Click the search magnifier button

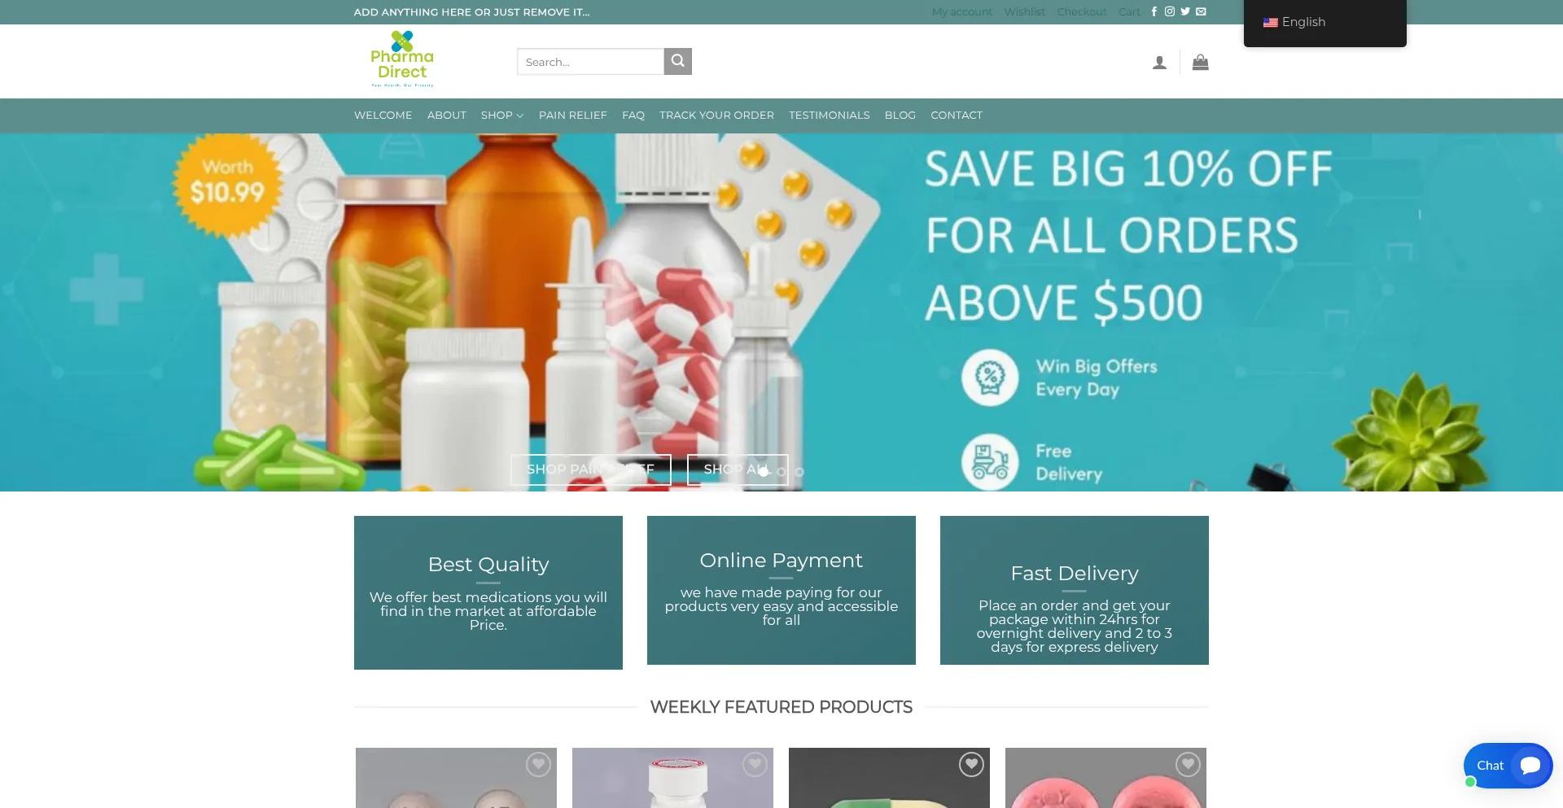[x=677, y=62]
